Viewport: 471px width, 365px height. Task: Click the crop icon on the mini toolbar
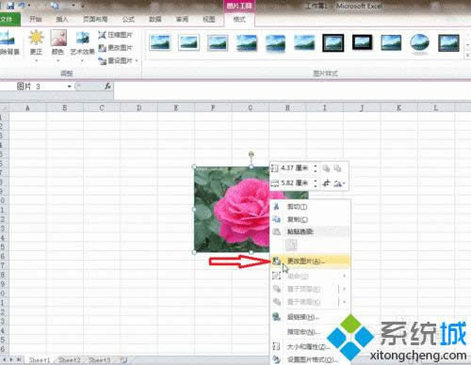coord(326,182)
